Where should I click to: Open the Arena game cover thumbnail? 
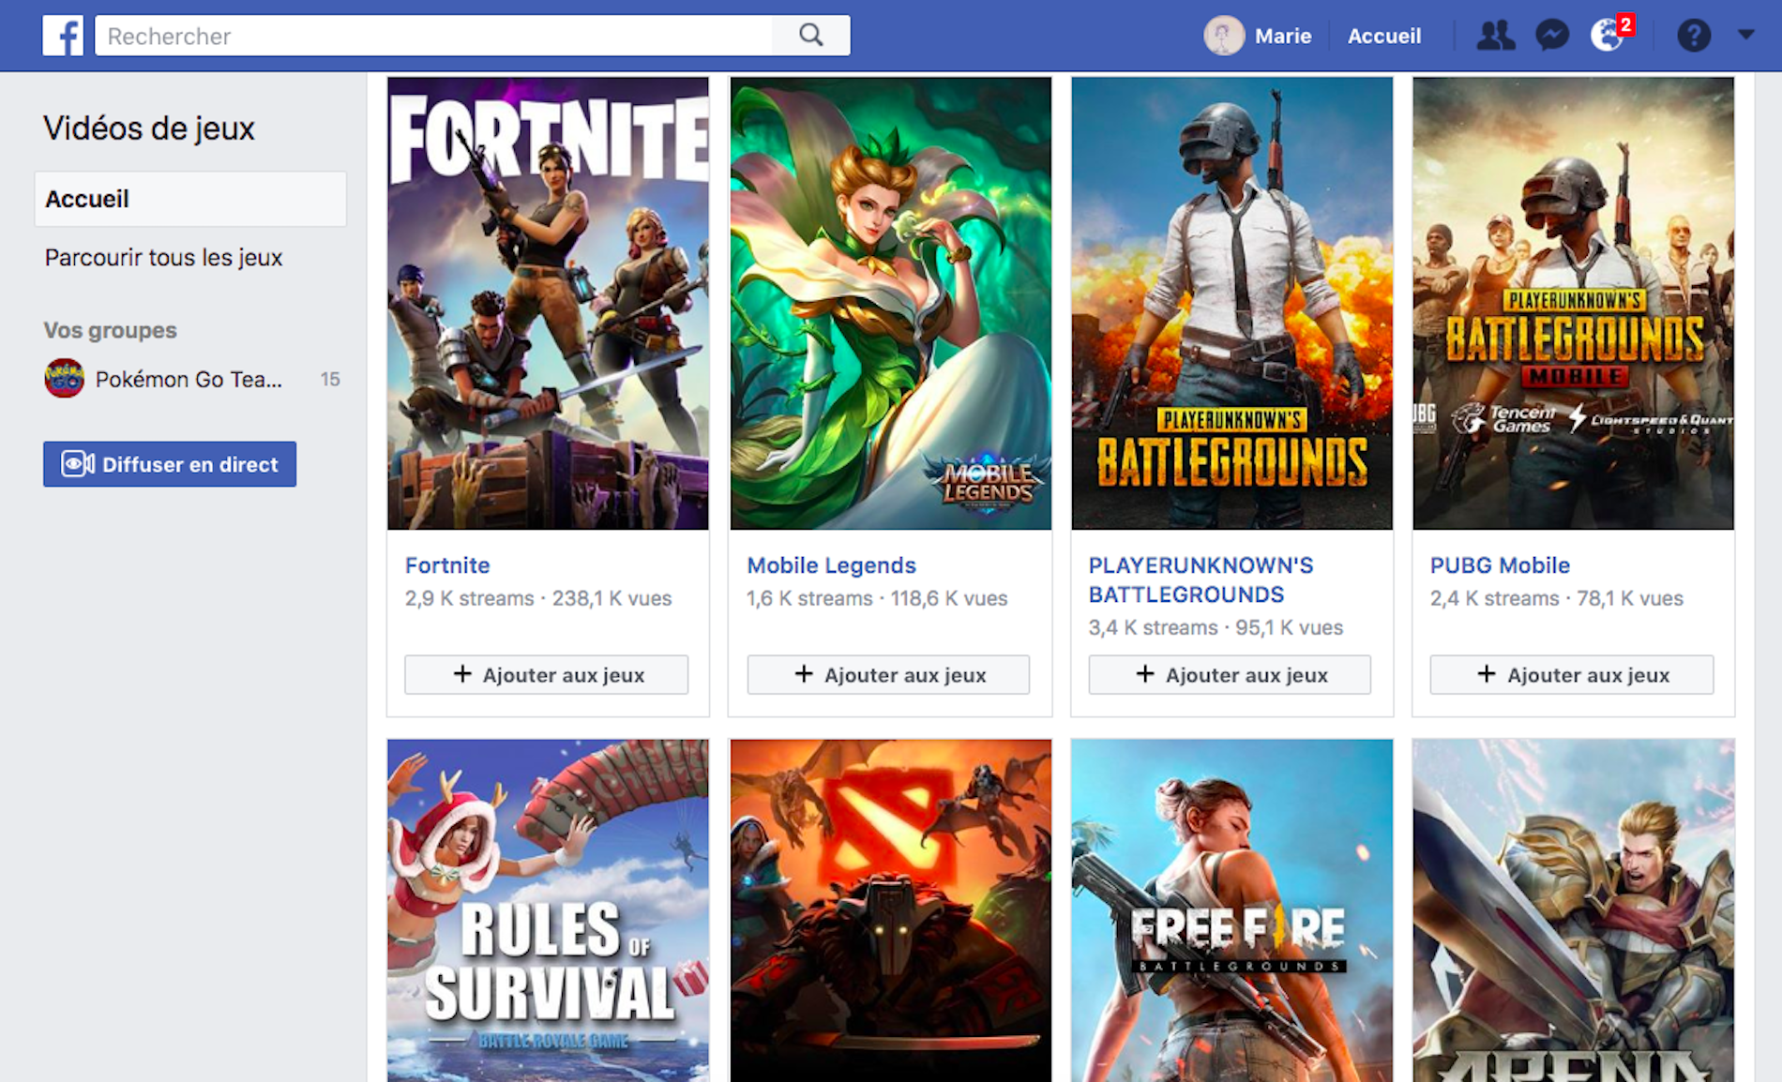coord(1573,910)
